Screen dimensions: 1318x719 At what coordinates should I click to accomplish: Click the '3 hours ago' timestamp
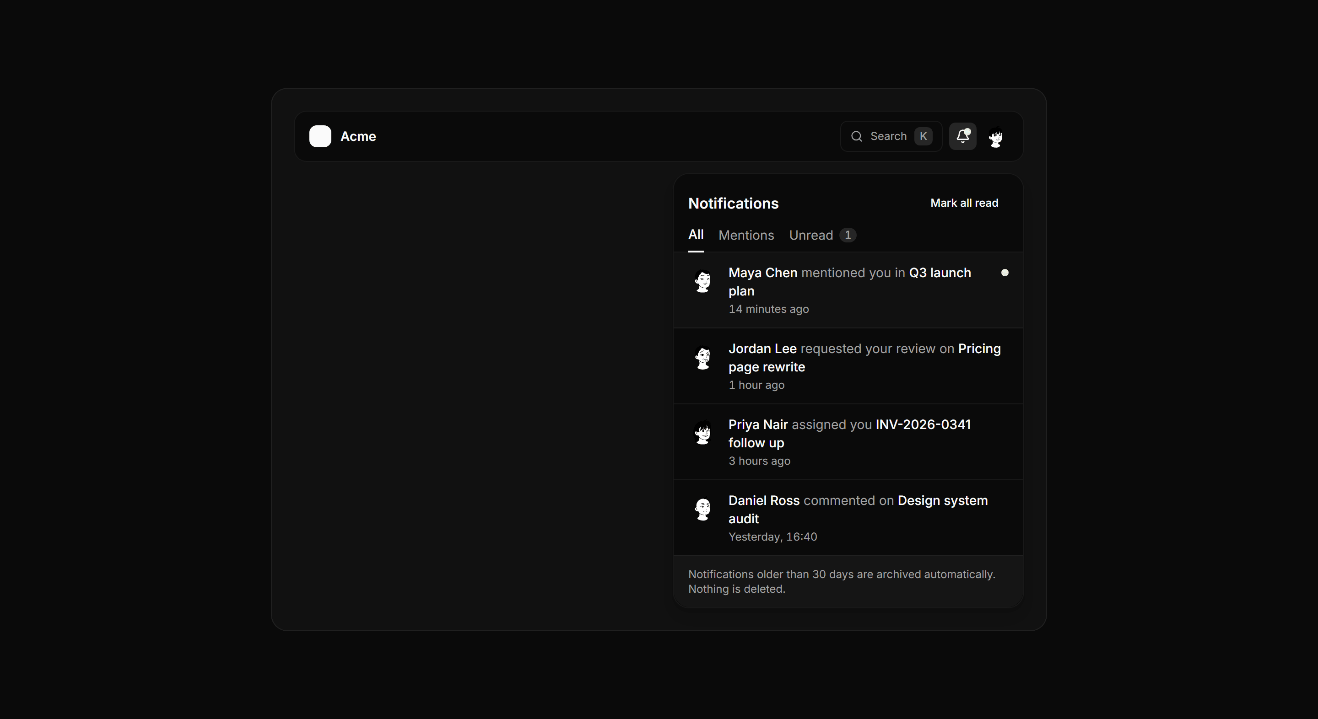coord(759,461)
